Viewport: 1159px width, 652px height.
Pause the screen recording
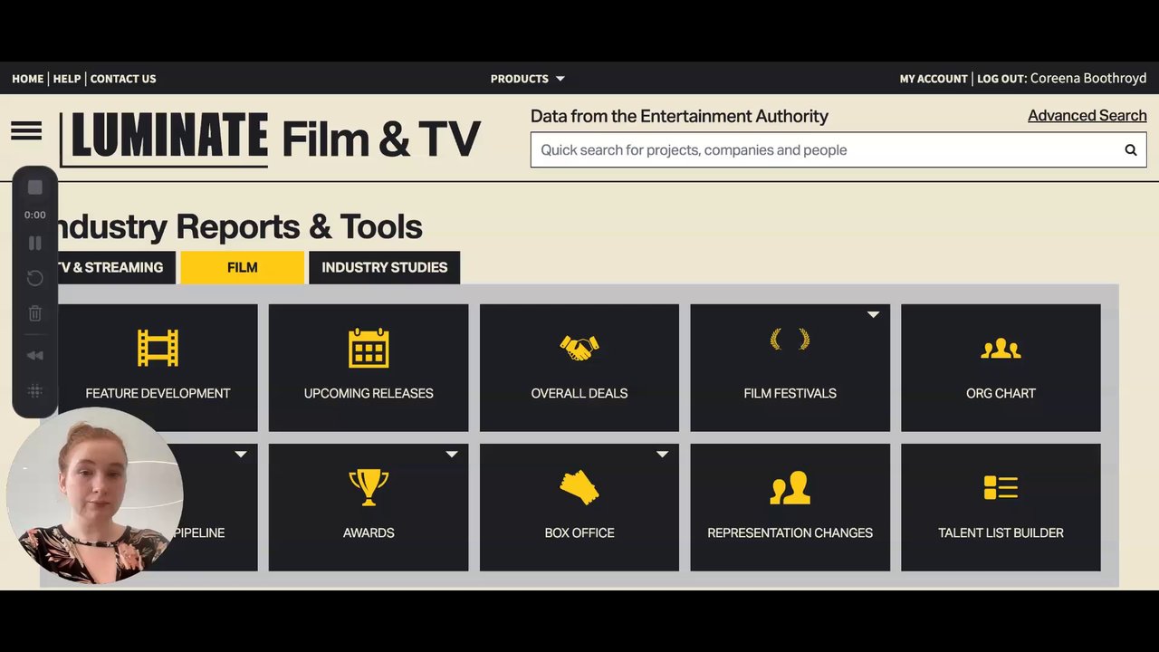tap(35, 243)
